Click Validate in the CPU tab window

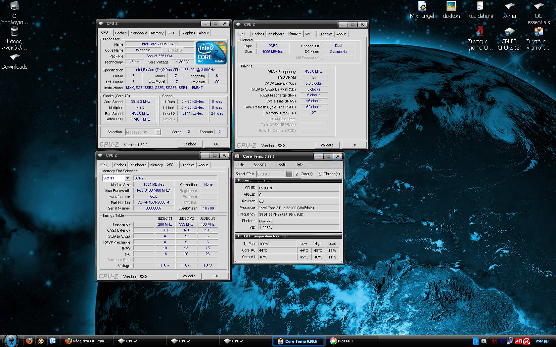[x=190, y=144]
